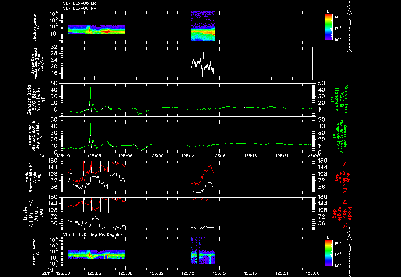
Task: Click the 125:03 label on middle time axis
Action: coord(94,156)
